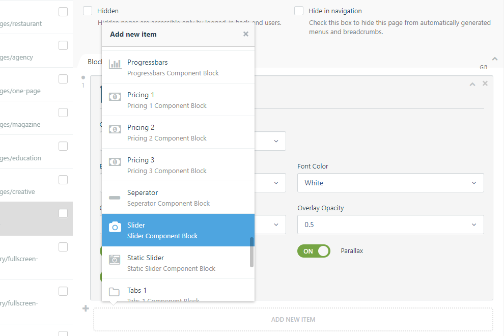Tick the checkbox for ges/one-page row
This screenshot has width=504, height=336.
click(x=63, y=79)
